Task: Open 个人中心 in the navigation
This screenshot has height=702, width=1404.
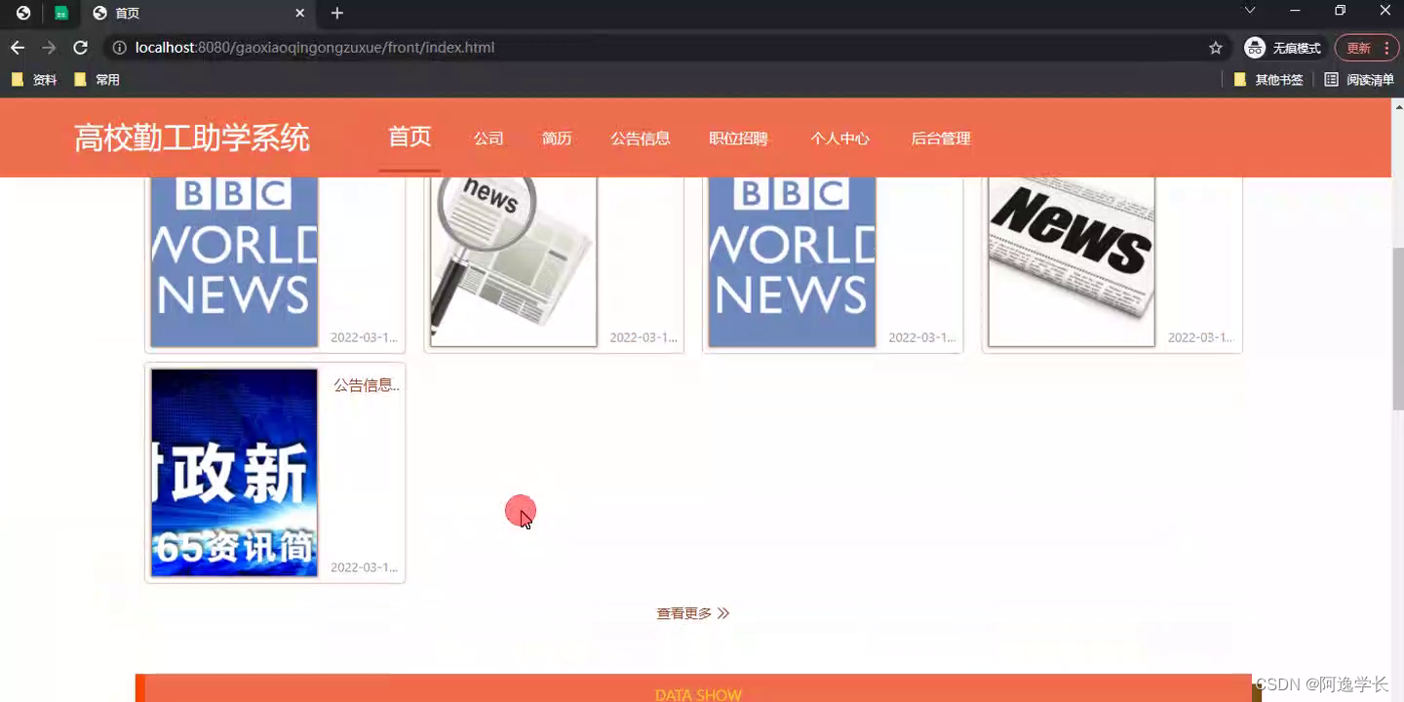Action: point(839,138)
